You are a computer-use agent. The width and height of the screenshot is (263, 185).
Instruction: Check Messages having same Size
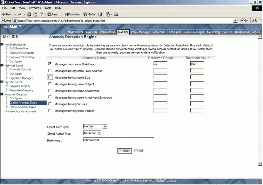pos(50,77)
